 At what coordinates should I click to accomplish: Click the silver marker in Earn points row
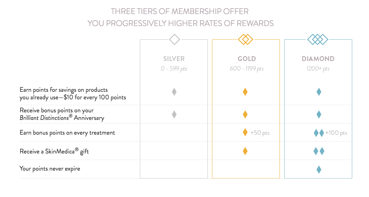point(174,92)
